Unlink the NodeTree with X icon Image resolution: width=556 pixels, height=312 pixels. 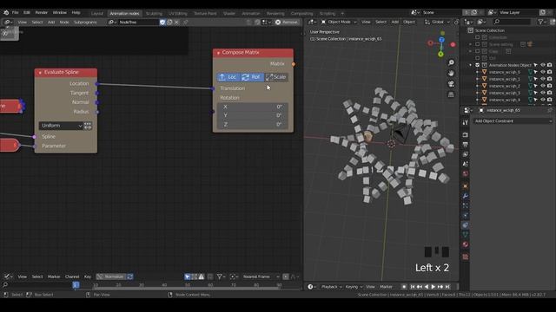tap(176, 22)
